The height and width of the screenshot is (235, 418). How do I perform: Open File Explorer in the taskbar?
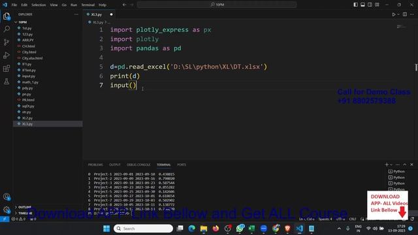pos(204,228)
